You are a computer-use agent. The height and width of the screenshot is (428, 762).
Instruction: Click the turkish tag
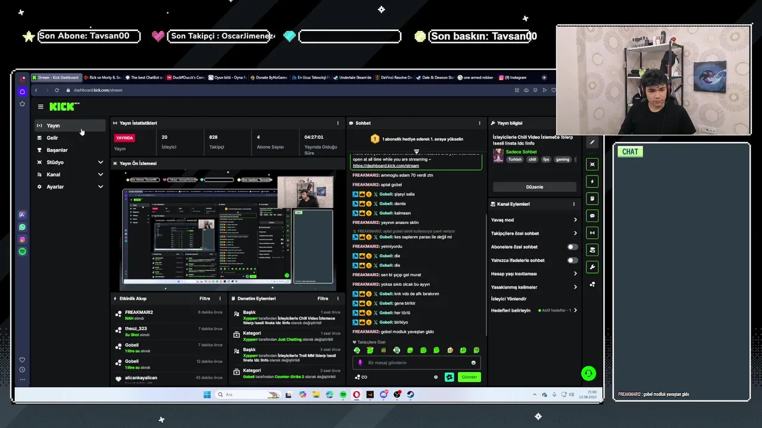click(x=514, y=159)
